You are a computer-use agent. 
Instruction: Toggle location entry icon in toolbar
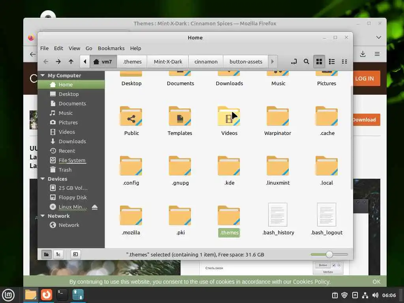click(x=294, y=62)
